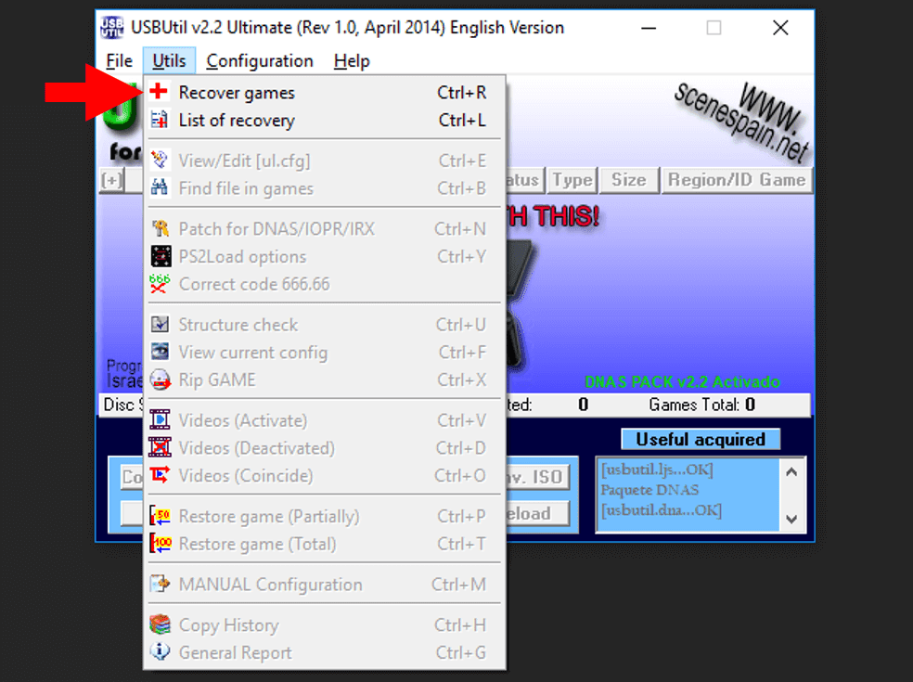
Task: Click the Size column header
Action: (x=629, y=180)
